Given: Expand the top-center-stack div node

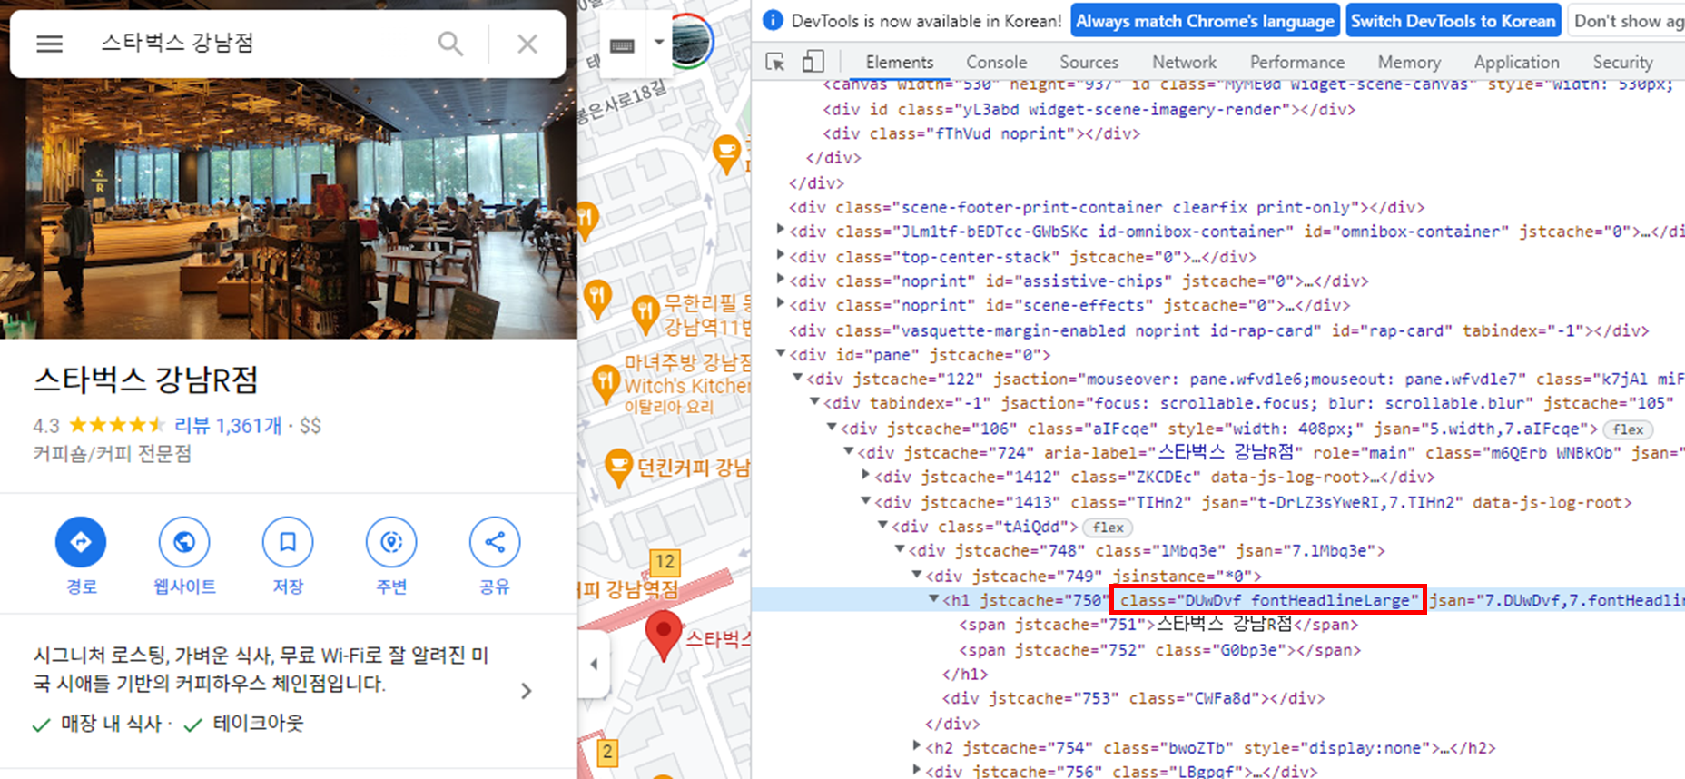Looking at the screenshot, I should click(781, 255).
